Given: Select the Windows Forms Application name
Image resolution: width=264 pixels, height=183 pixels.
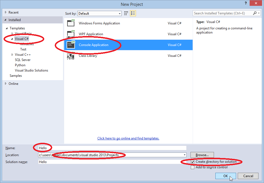Looking at the screenshot, I should tap(99, 23).
